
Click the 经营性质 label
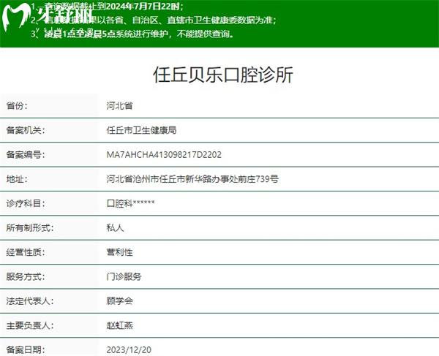point(26,252)
